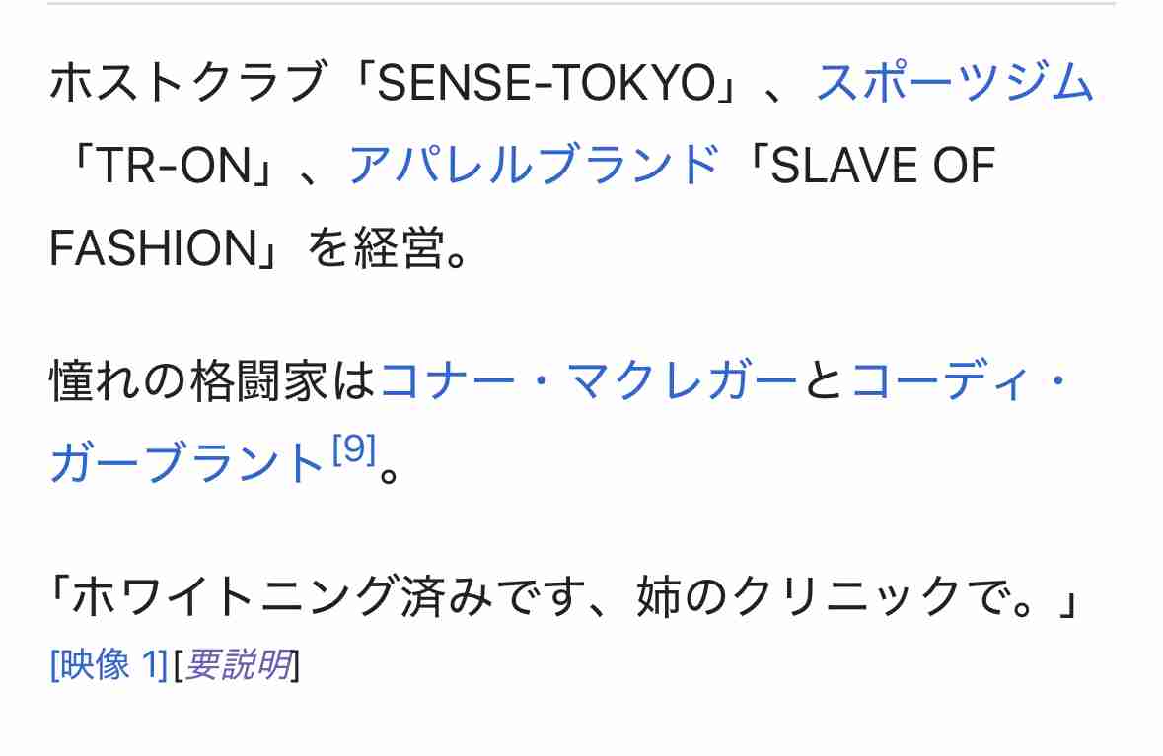Click the ホストクラブ text
Viewport: 1163px width, 756px height.
[186, 82]
